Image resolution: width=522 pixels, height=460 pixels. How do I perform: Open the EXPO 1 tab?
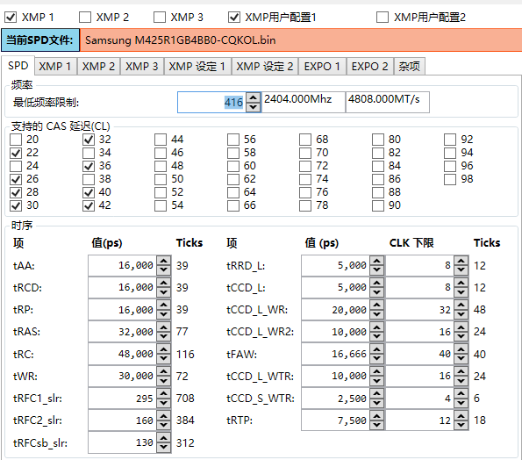322,67
